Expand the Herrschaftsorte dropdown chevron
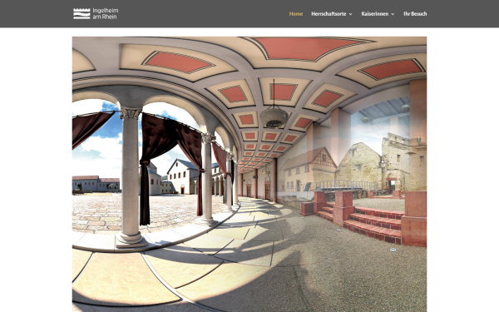The image size is (499, 312). pos(351,14)
